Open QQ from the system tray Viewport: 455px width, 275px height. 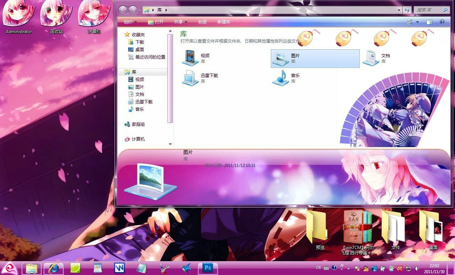365,268
